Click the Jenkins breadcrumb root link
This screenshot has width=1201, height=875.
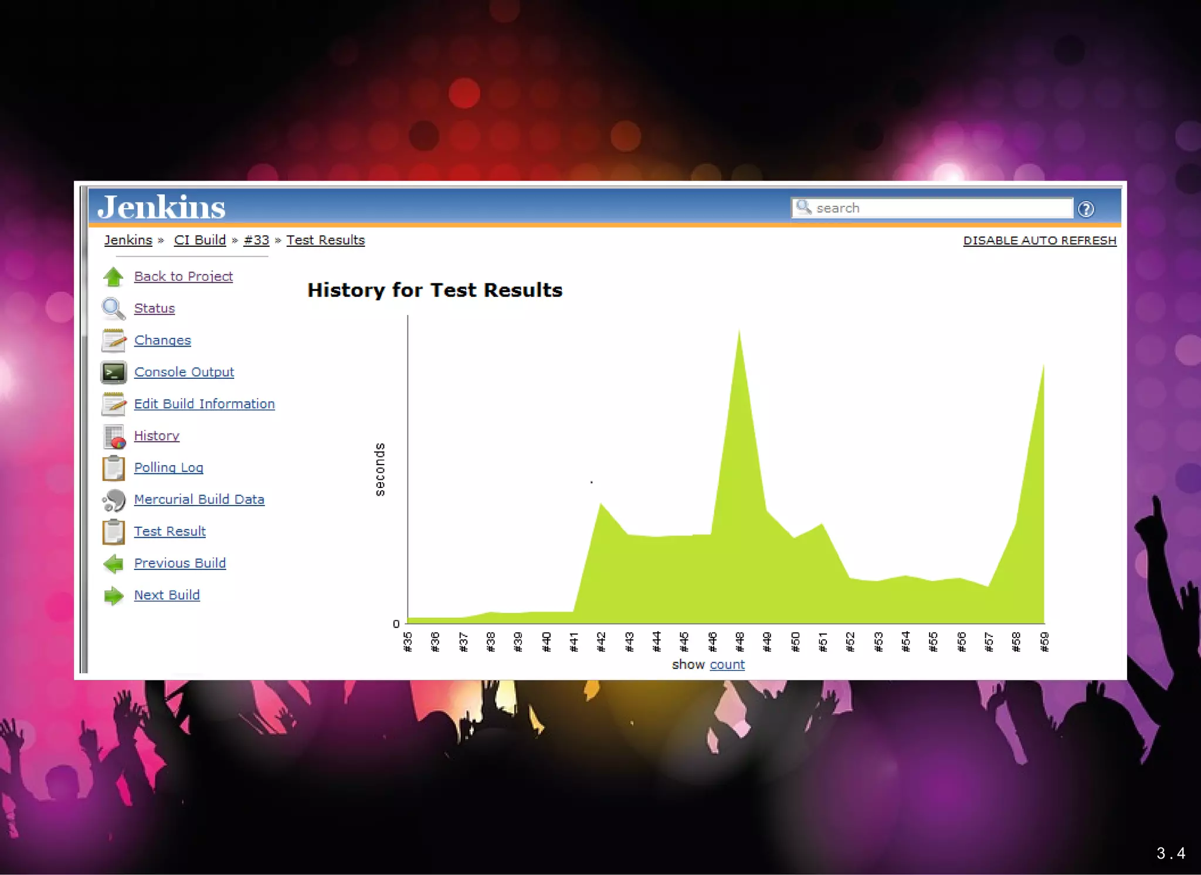[128, 240]
